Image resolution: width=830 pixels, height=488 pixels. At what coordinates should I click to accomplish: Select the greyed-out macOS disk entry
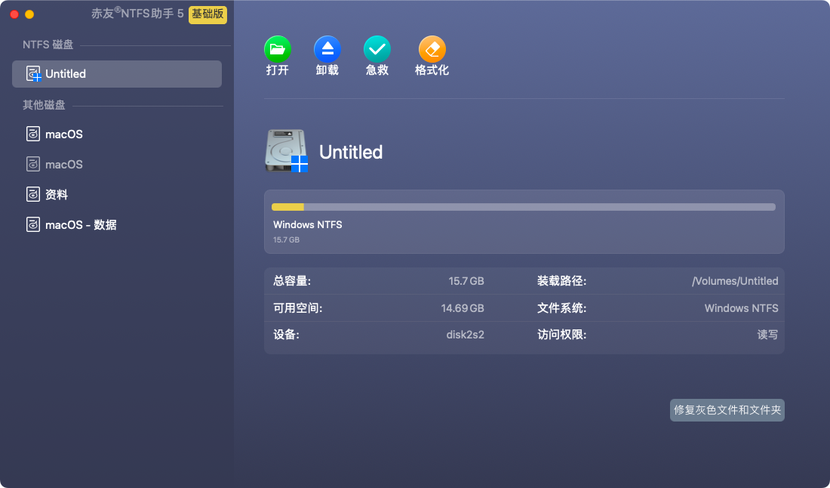(117, 164)
